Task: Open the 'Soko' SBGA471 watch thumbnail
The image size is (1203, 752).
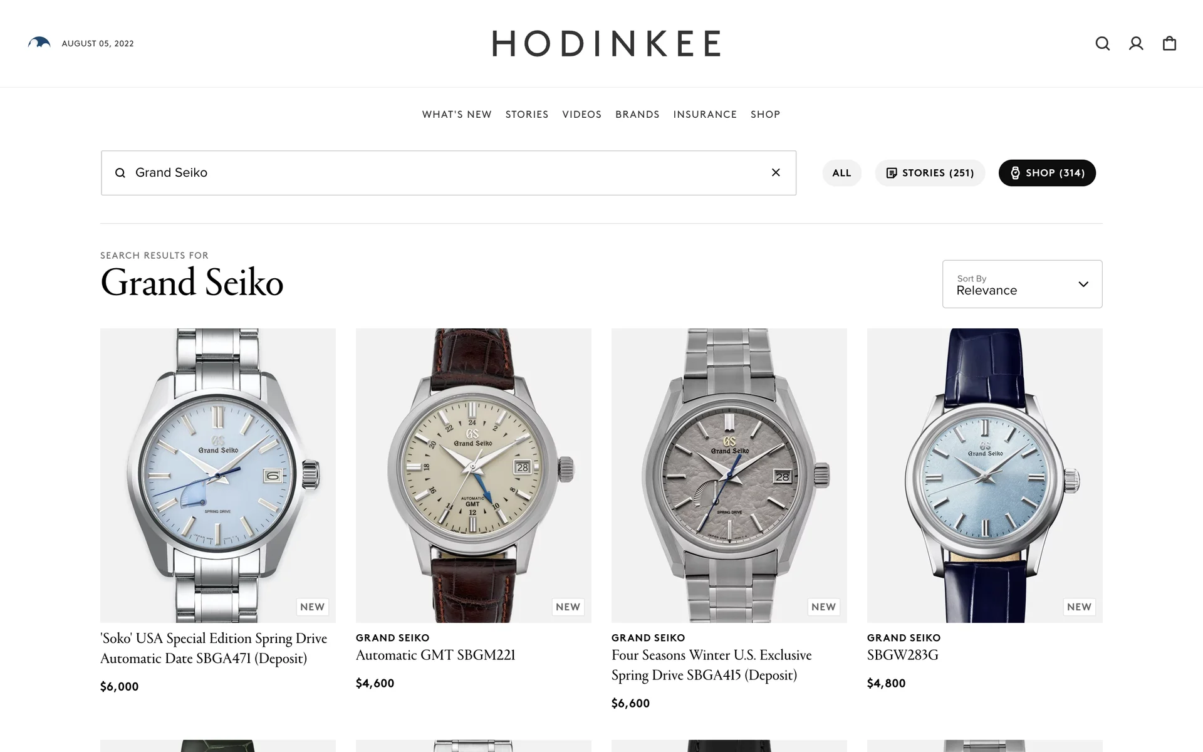Action: pyautogui.click(x=218, y=475)
